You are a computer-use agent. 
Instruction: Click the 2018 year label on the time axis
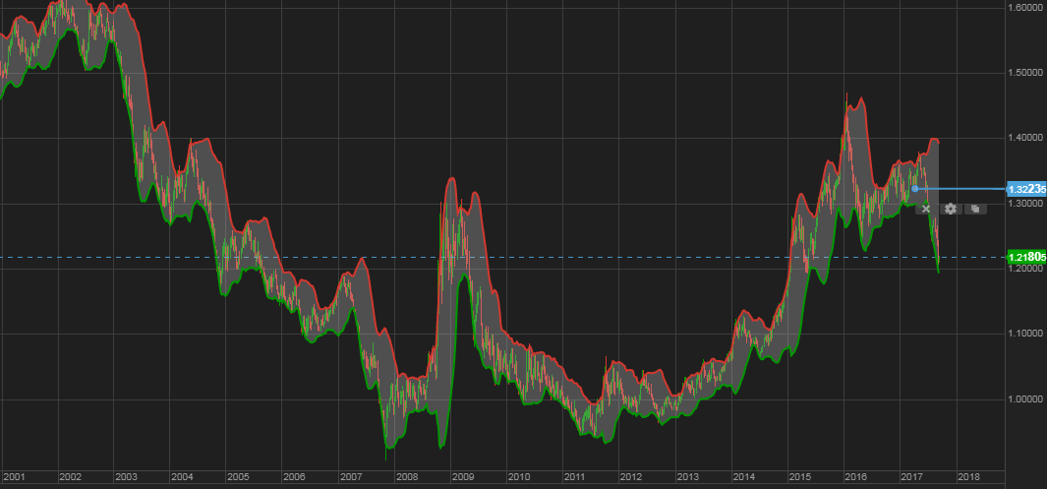coord(968,477)
